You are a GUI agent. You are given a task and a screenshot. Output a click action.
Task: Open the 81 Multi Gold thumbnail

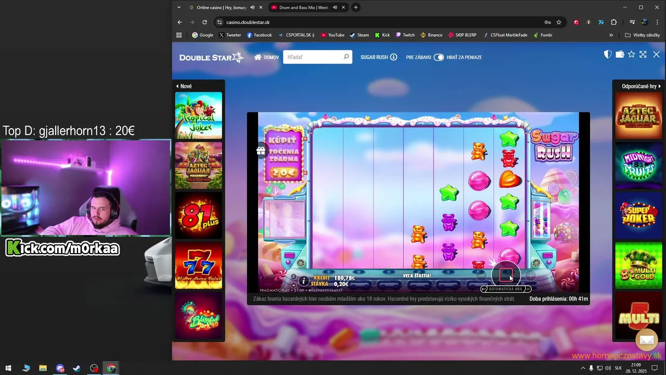[638, 266]
